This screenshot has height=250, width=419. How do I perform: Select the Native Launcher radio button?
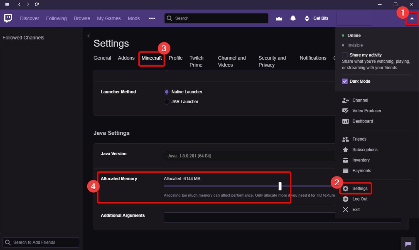tap(167, 92)
